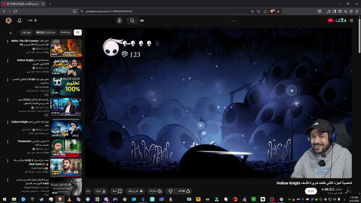Click the voice search microphone icon

(119, 20)
